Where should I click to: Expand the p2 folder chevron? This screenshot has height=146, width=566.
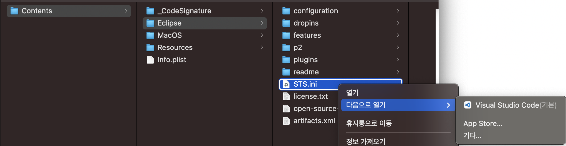[x=398, y=47]
